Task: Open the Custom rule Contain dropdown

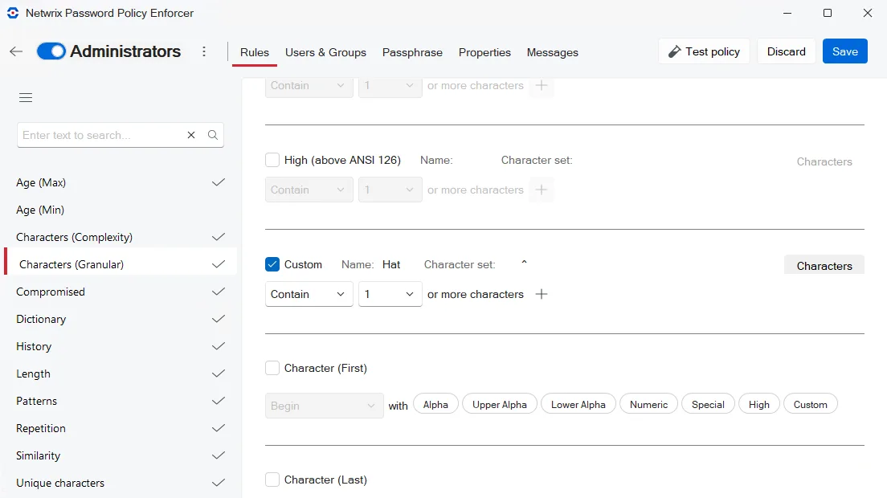Action: 309,294
